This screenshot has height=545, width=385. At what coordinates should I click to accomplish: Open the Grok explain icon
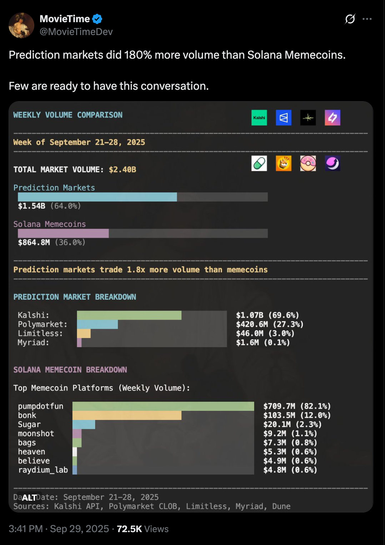(x=350, y=19)
